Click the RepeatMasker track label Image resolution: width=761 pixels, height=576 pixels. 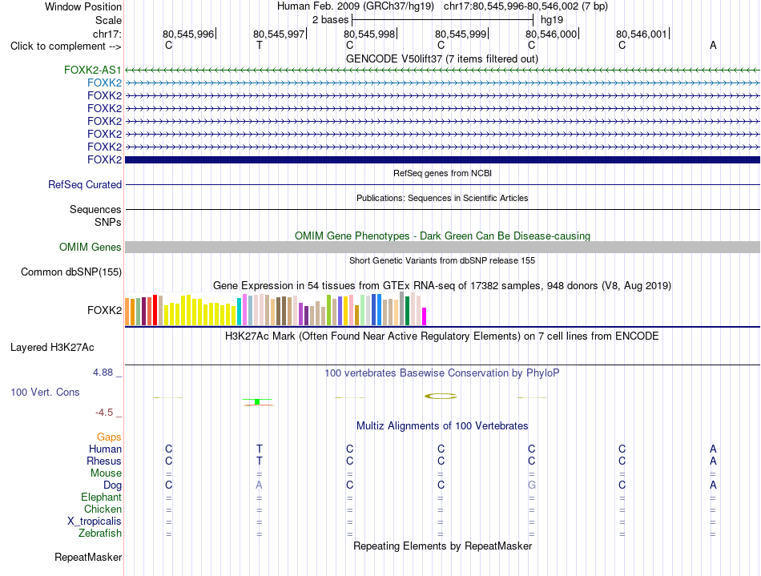[88, 557]
